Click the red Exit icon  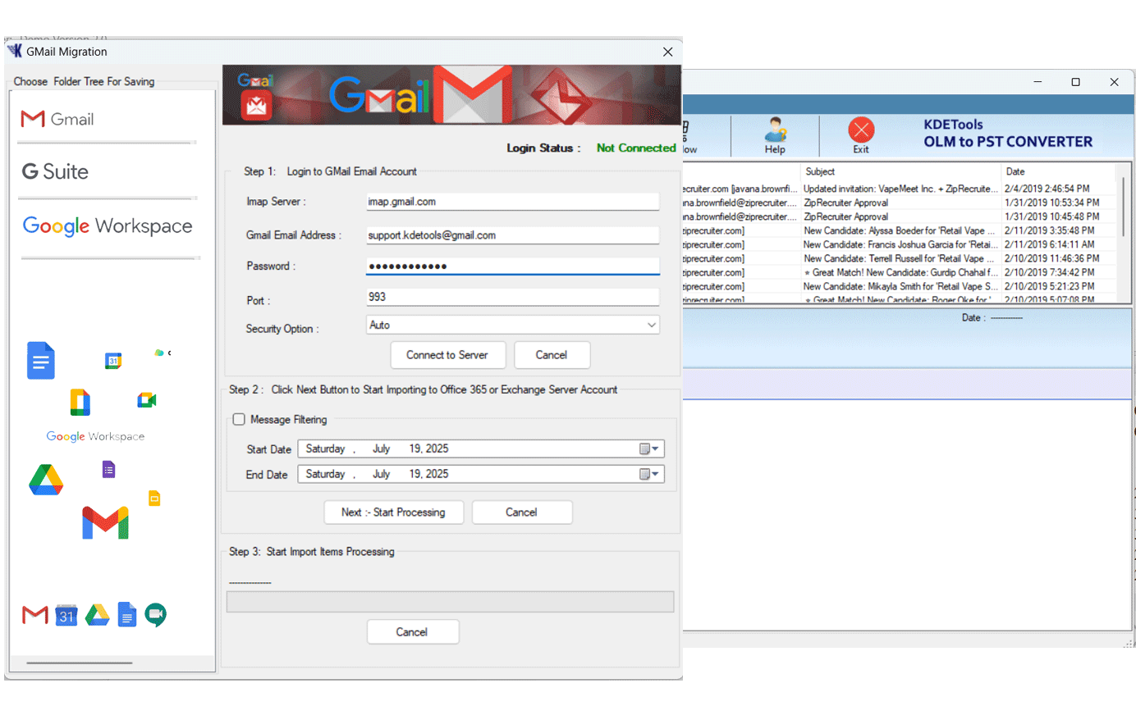pyautogui.click(x=860, y=134)
